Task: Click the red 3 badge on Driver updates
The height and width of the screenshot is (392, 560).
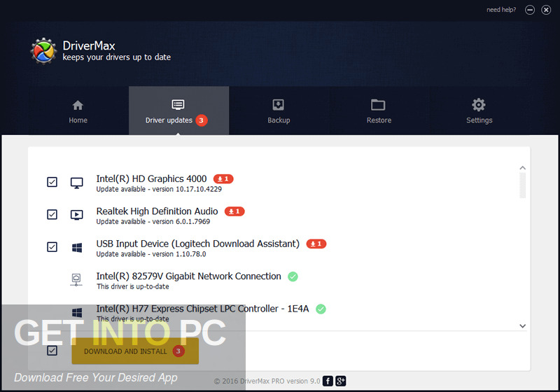Action: 202,120
